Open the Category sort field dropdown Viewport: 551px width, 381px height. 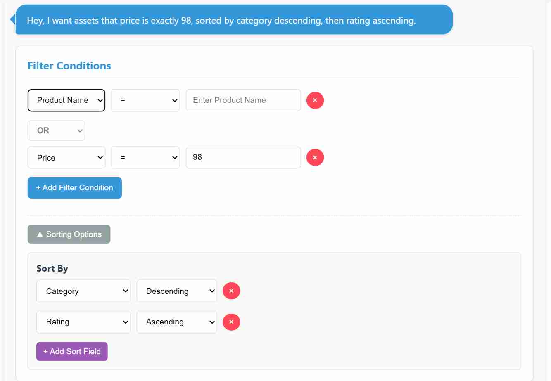pos(83,291)
